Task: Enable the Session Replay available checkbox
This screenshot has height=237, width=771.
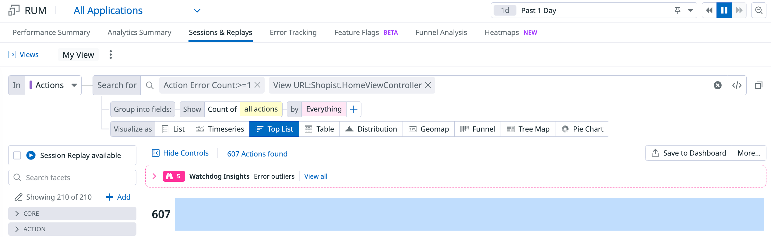Action: pos(17,156)
